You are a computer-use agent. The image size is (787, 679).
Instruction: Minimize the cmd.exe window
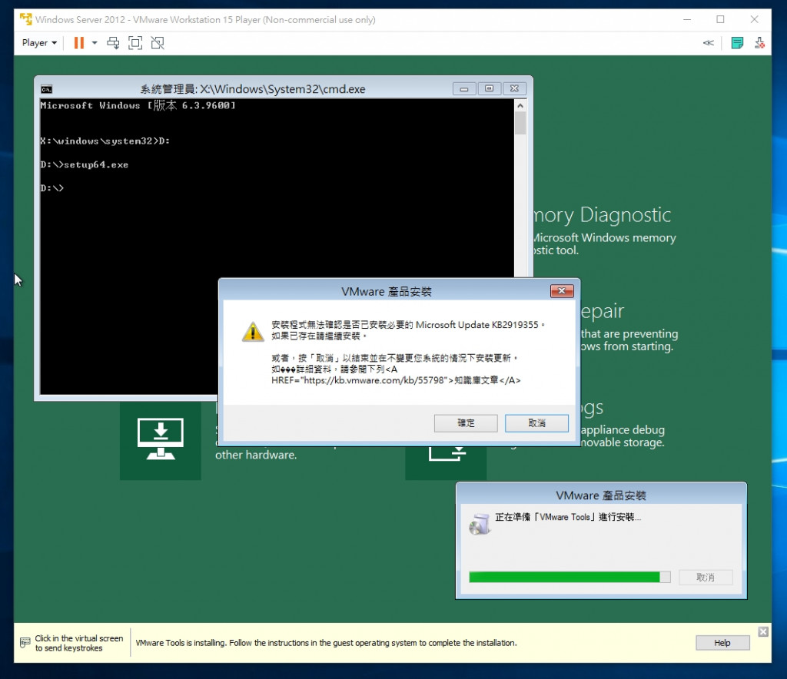click(464, 89)
